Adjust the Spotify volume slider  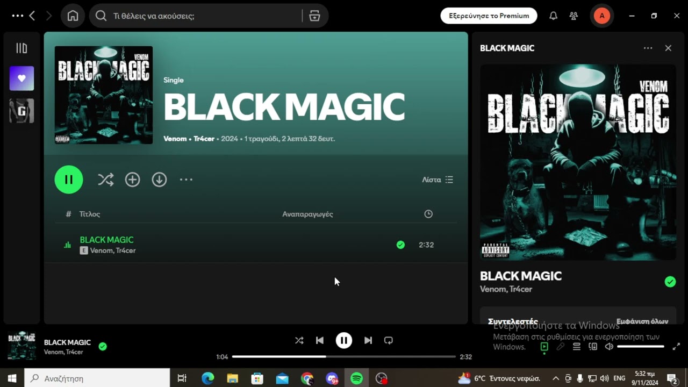tap(641, 347)
